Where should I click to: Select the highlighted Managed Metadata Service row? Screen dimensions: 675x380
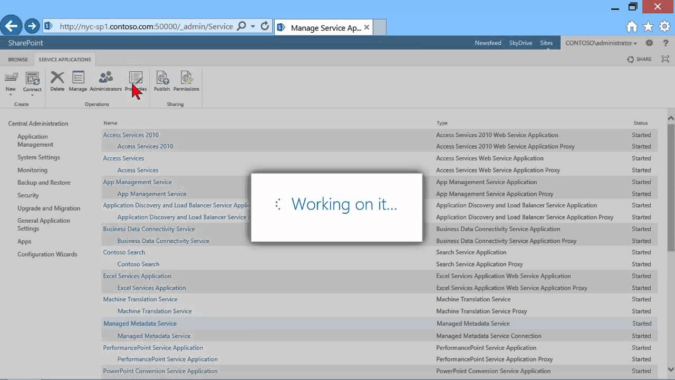(380, 324)
